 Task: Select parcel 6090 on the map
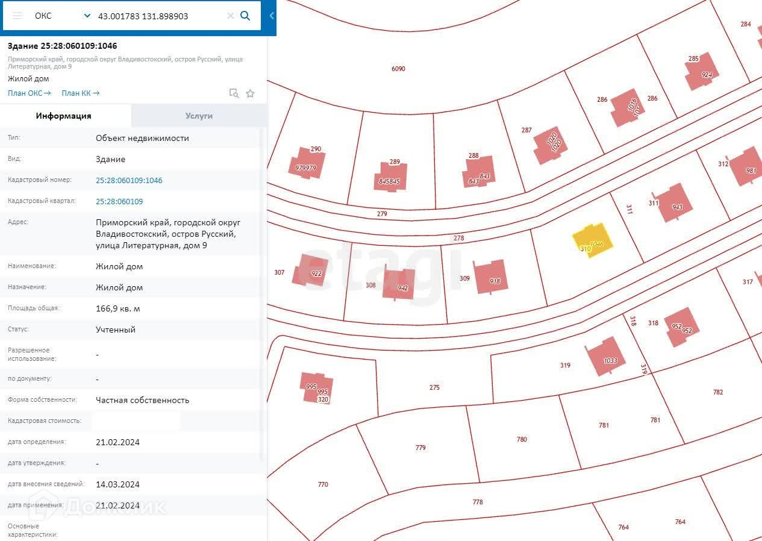pyautogui.click(x=398, y=69)
